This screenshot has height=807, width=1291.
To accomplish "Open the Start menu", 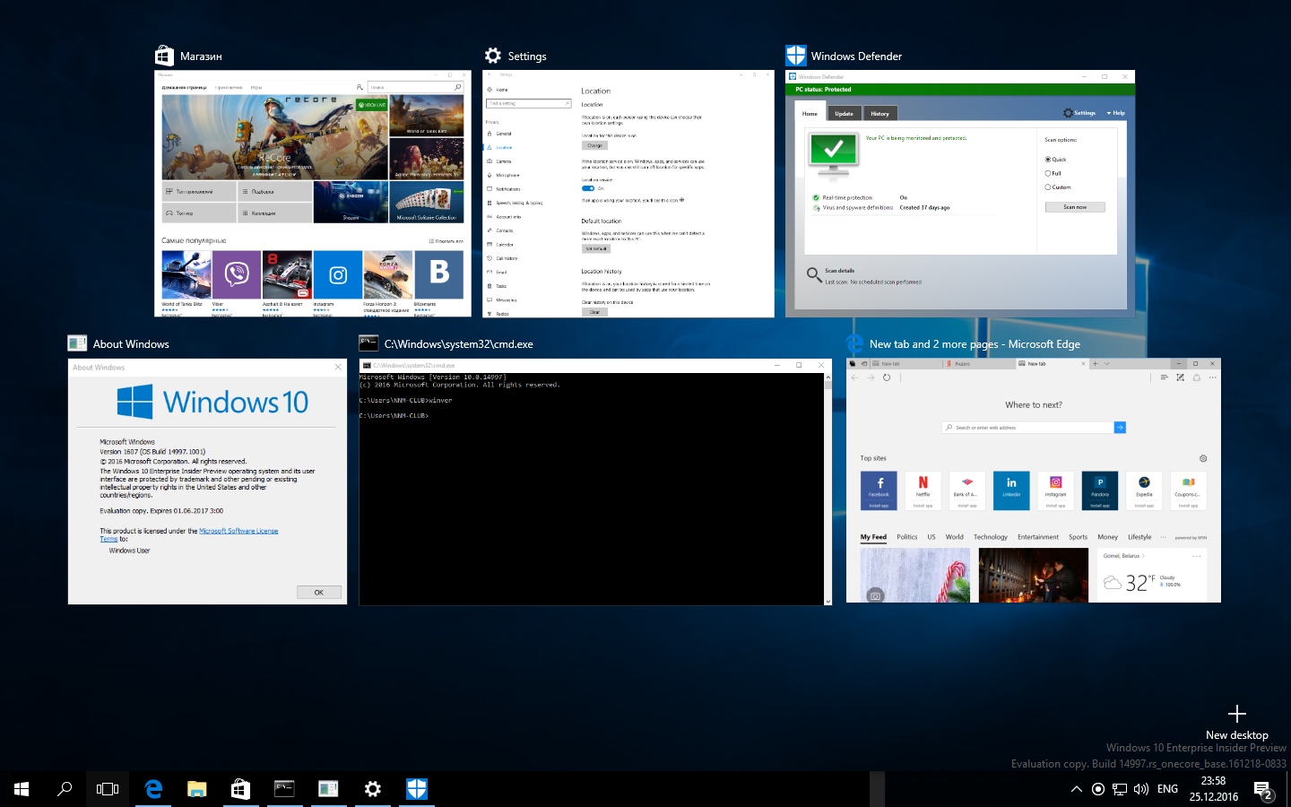I will pyautogui.click(x=22, y=789).
